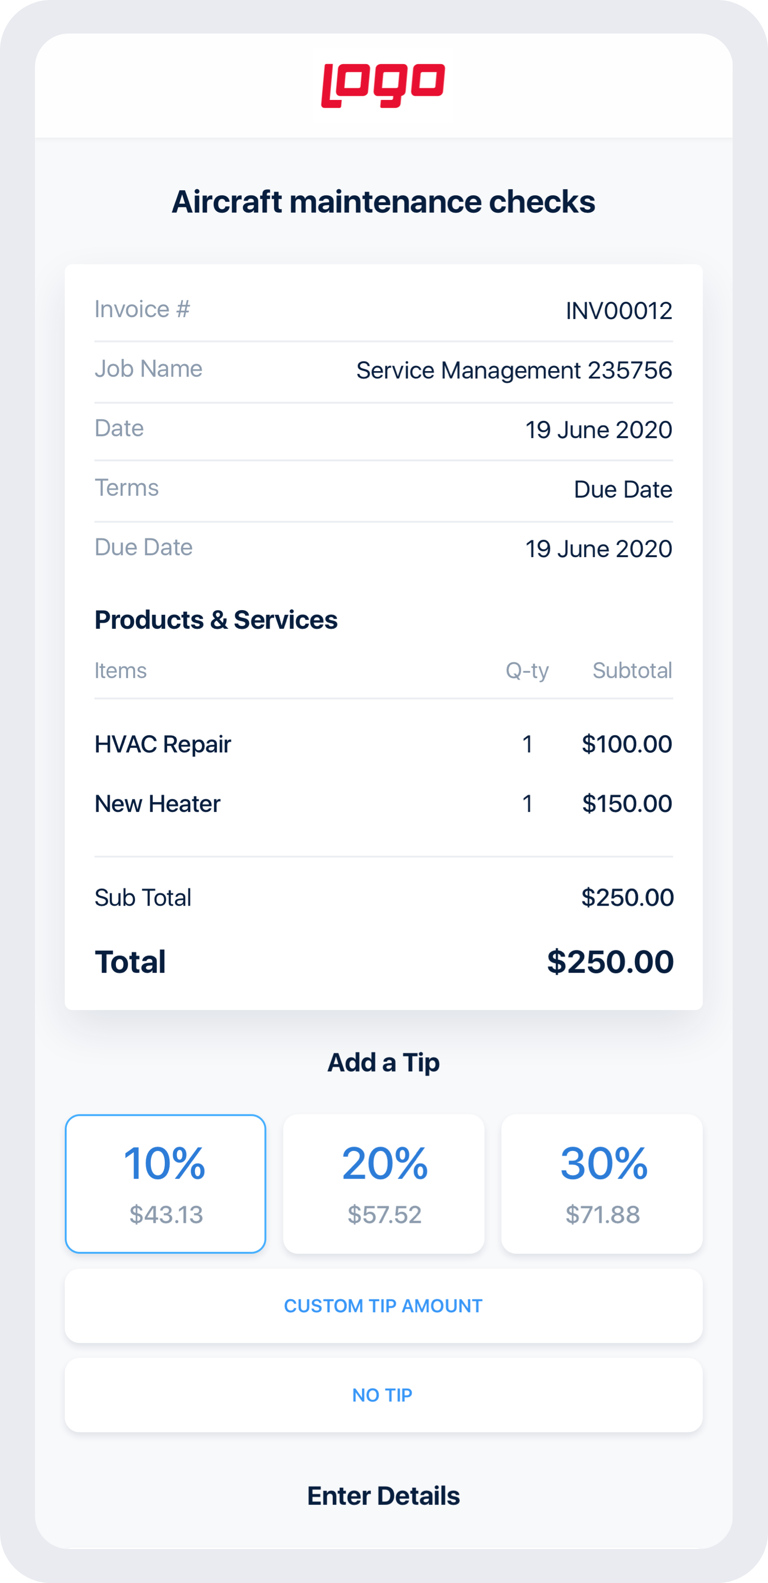Click the invoice number INV00012

pos(619,311)
